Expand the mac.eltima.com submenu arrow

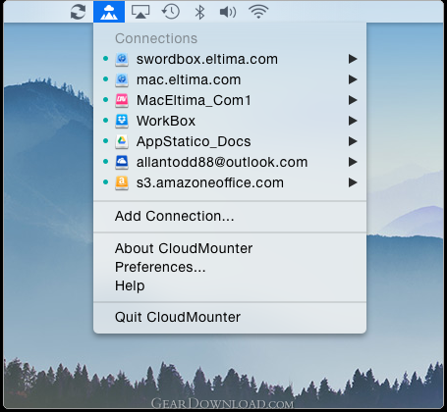[353, 79]
